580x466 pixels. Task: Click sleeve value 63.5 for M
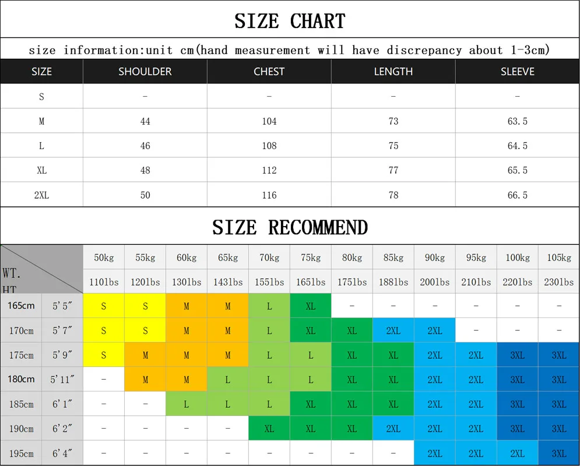pyautogui.click(x=518, y=121)
